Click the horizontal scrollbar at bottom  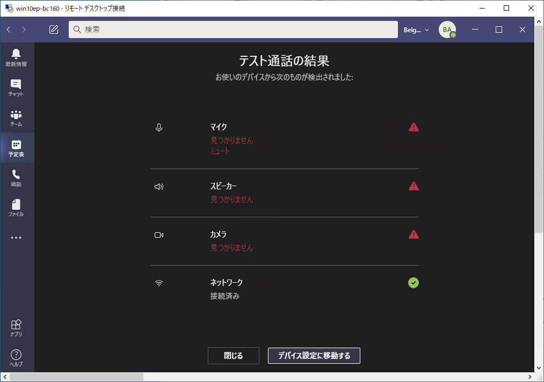click(x=76, y=377)
